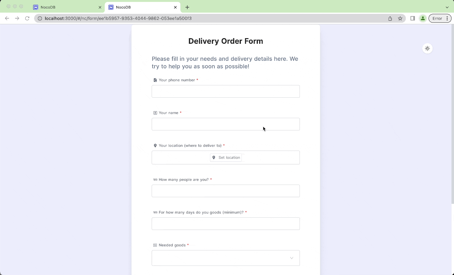Click the days of goods input field
Viewport: 454px width, 275px height.
pos(226,224)
